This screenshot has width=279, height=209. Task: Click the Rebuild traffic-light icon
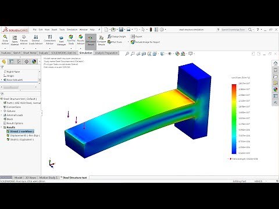pos(151,30)
